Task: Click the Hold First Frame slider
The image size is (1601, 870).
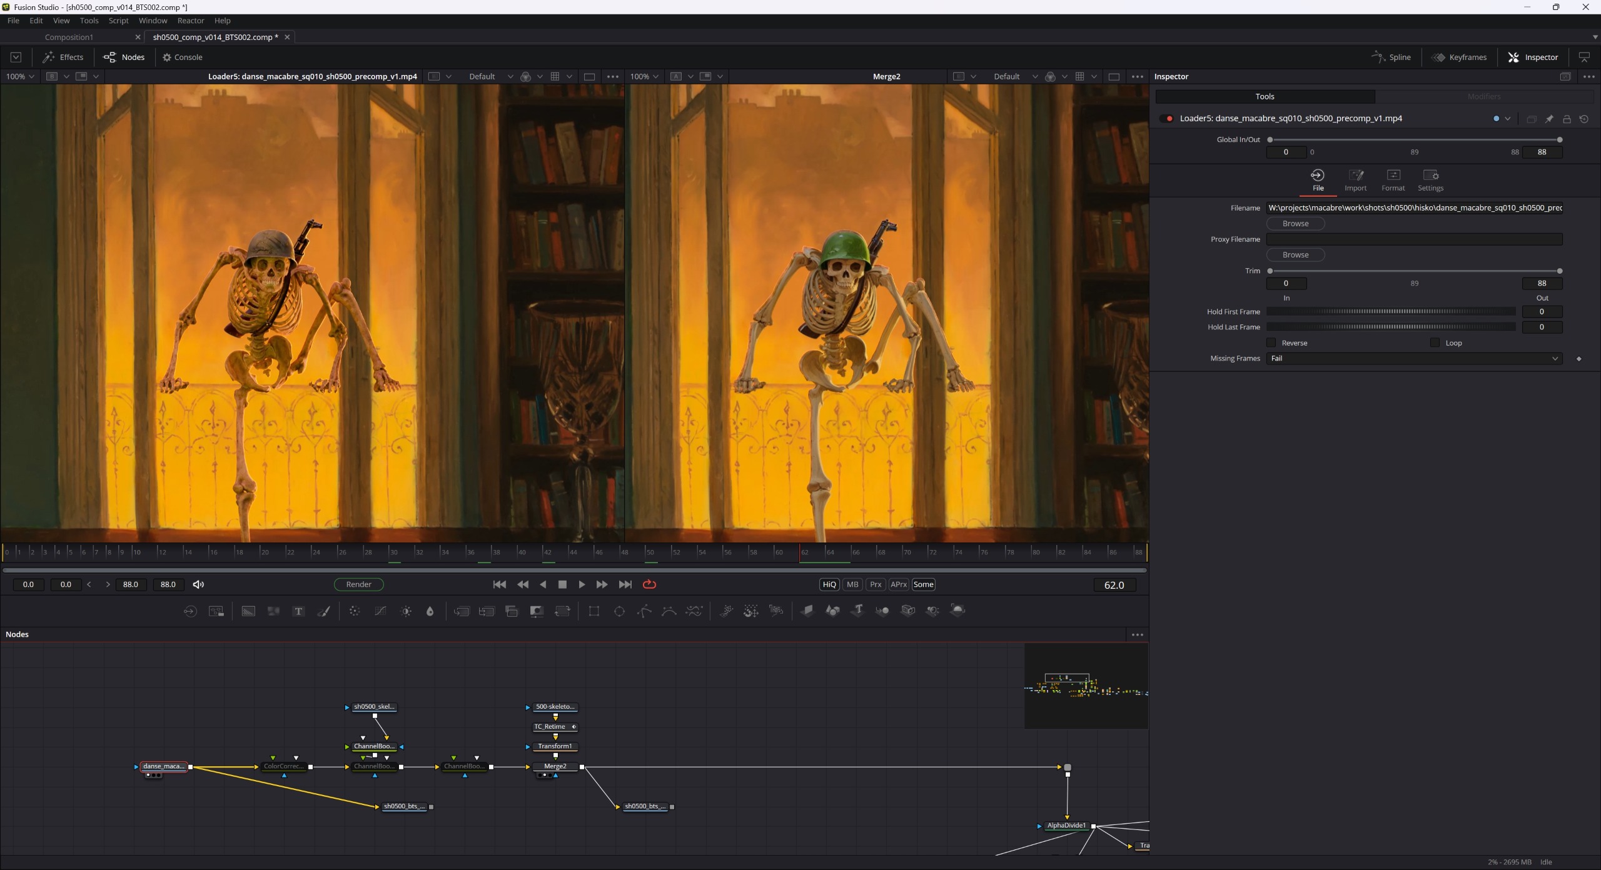Action: click(1391, 311)
